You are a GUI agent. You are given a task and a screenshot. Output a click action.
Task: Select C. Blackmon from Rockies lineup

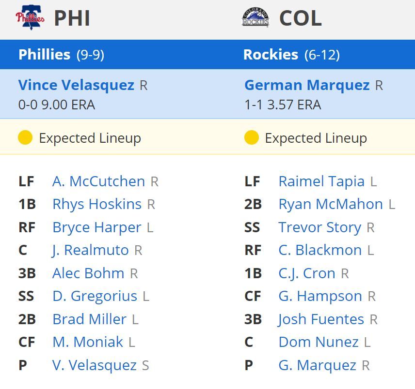pyautogui.click(x=320, y=250)
